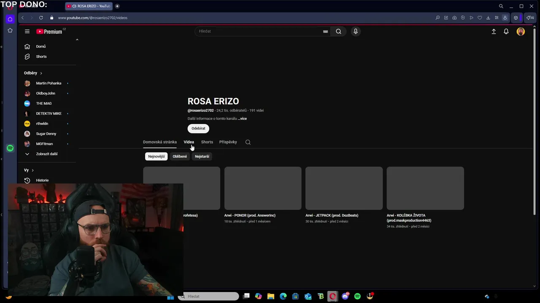
Task: Open Opera extensions cube icon
Action: coord(516,18)
